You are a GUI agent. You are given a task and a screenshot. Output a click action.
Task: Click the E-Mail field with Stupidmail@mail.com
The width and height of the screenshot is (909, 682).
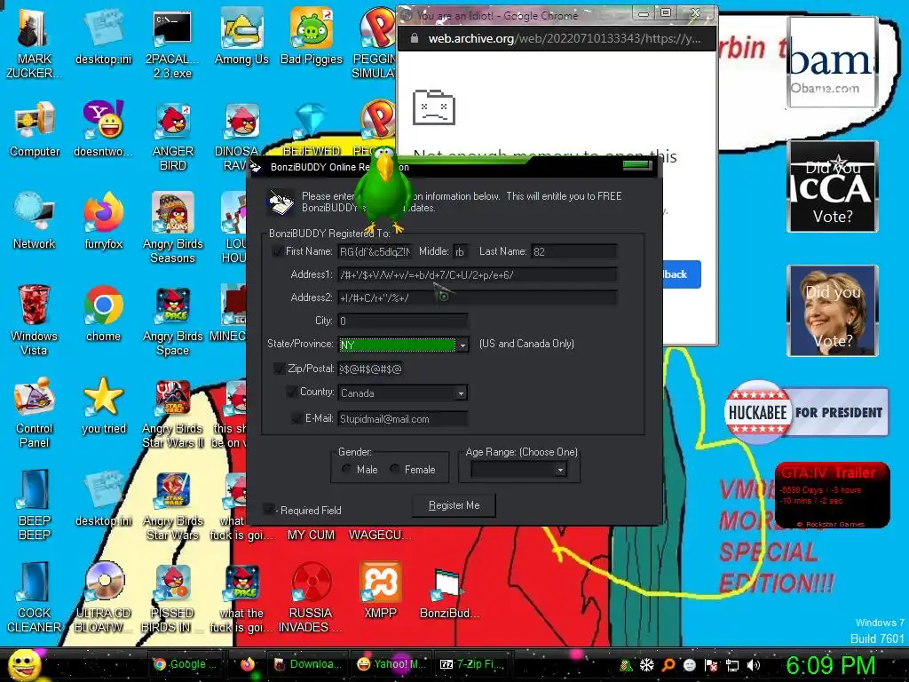click(x=403, y=419)
